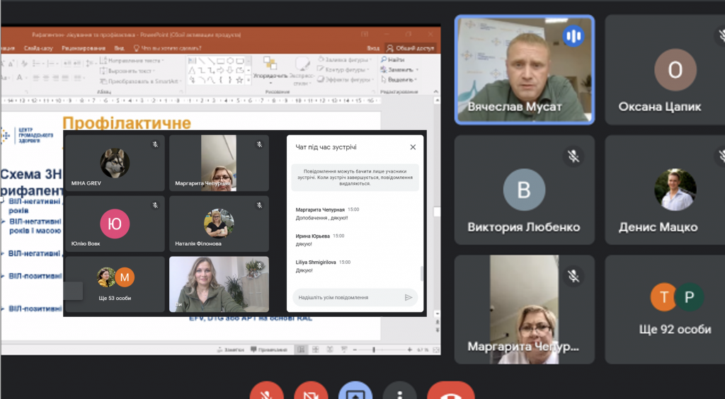Image resolution: width=725 pixels, height=399 pixels.
Task: Switch to Slide Sorter view in the status bar
Action: 316,350
